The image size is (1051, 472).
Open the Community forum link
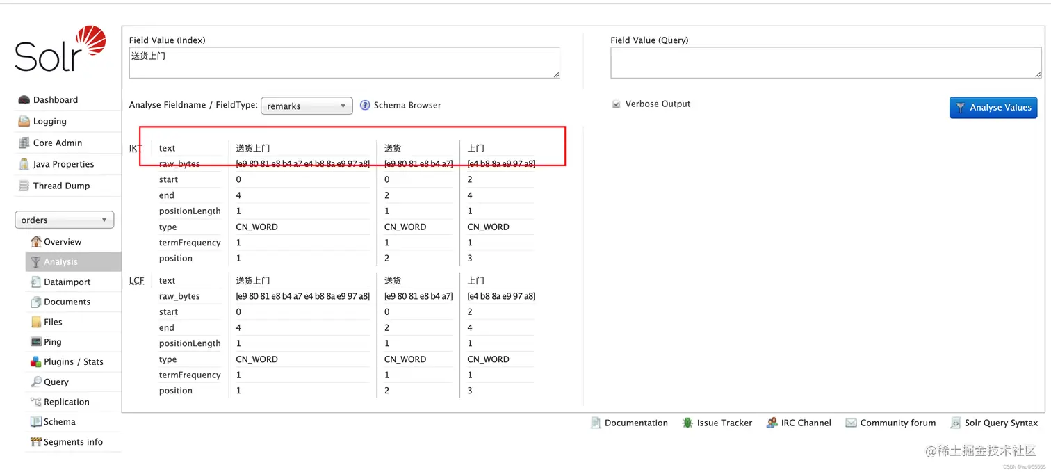(x=898, y=423)
